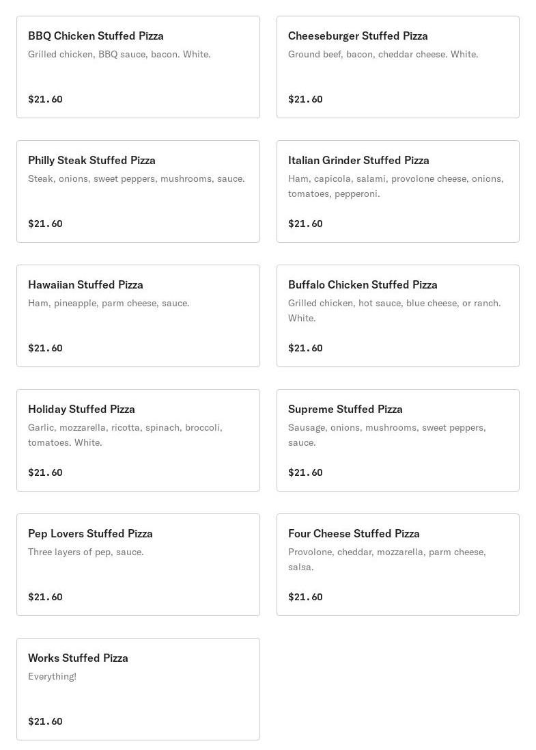Open the Hawaiian Stuffed Pizza menu item
Viewport: 536px width, 750px height.
coord(138,316)
